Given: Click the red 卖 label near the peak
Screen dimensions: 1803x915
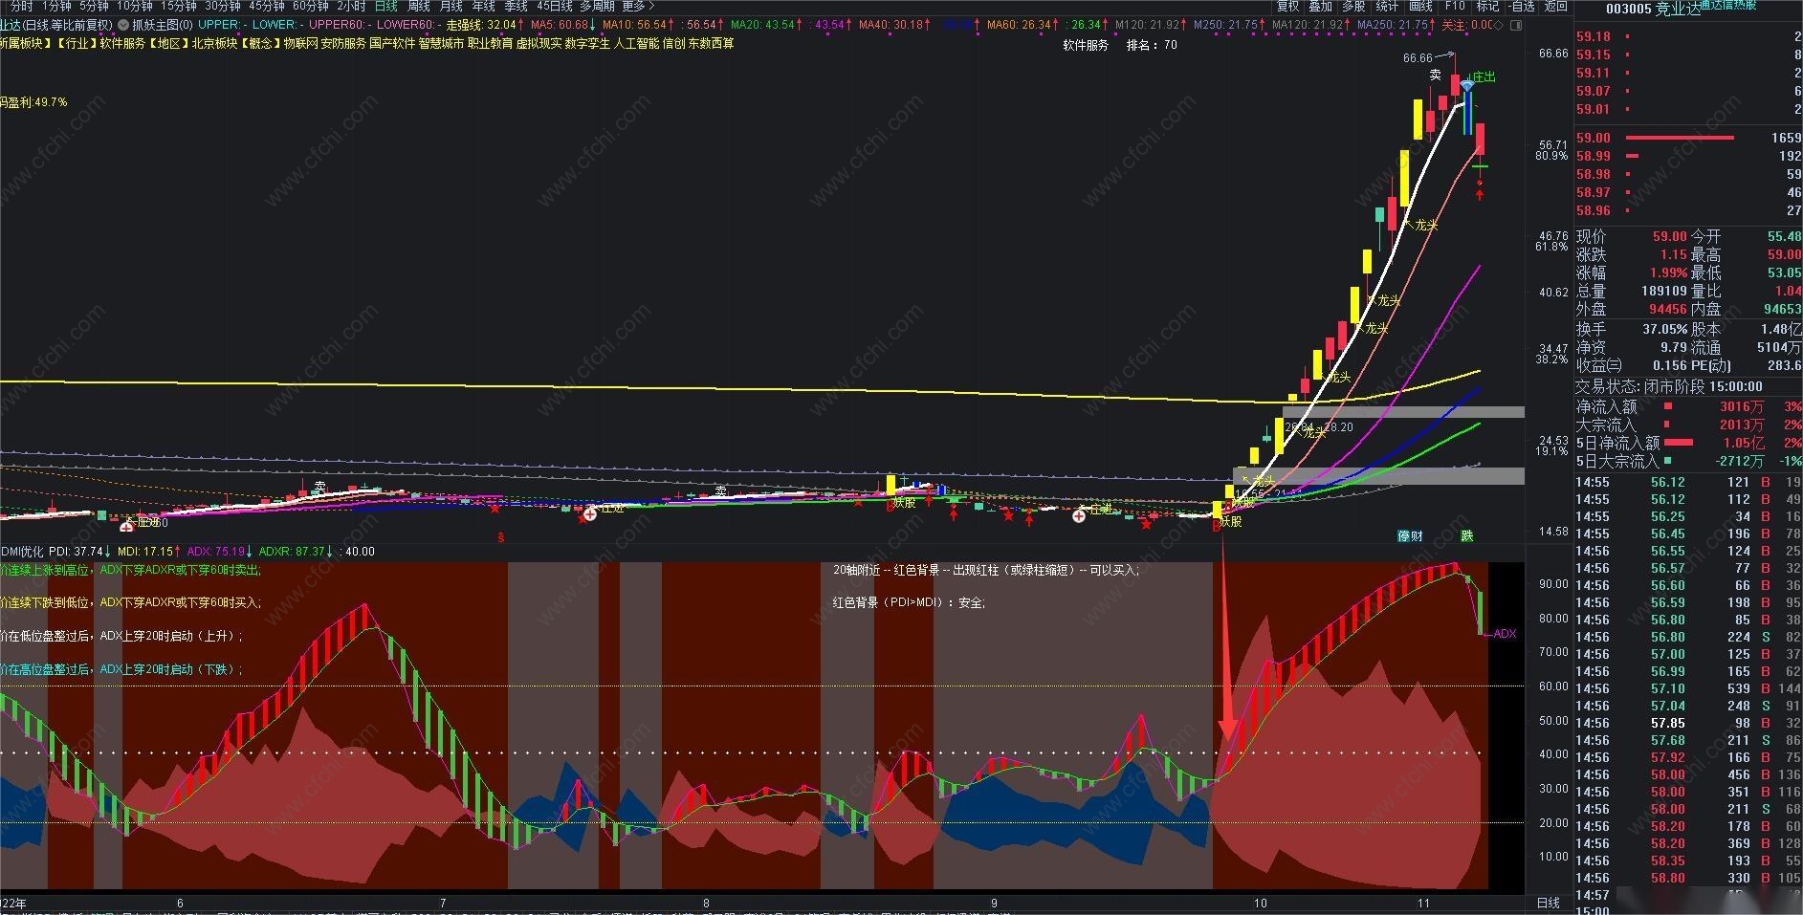Looking at the screenshot, I should [x=1436, y=75].
